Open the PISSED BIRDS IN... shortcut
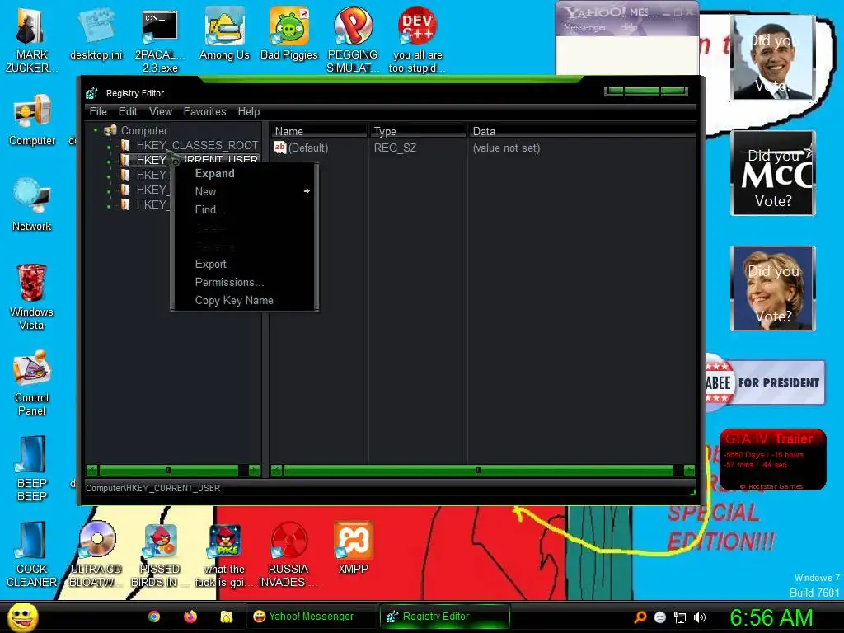Screen dimensions: 844x633 [160, 555]
